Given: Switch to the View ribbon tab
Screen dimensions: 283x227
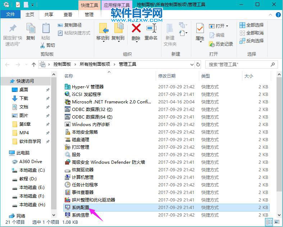Looking at the screenshot, I should [x=68, y=15].
